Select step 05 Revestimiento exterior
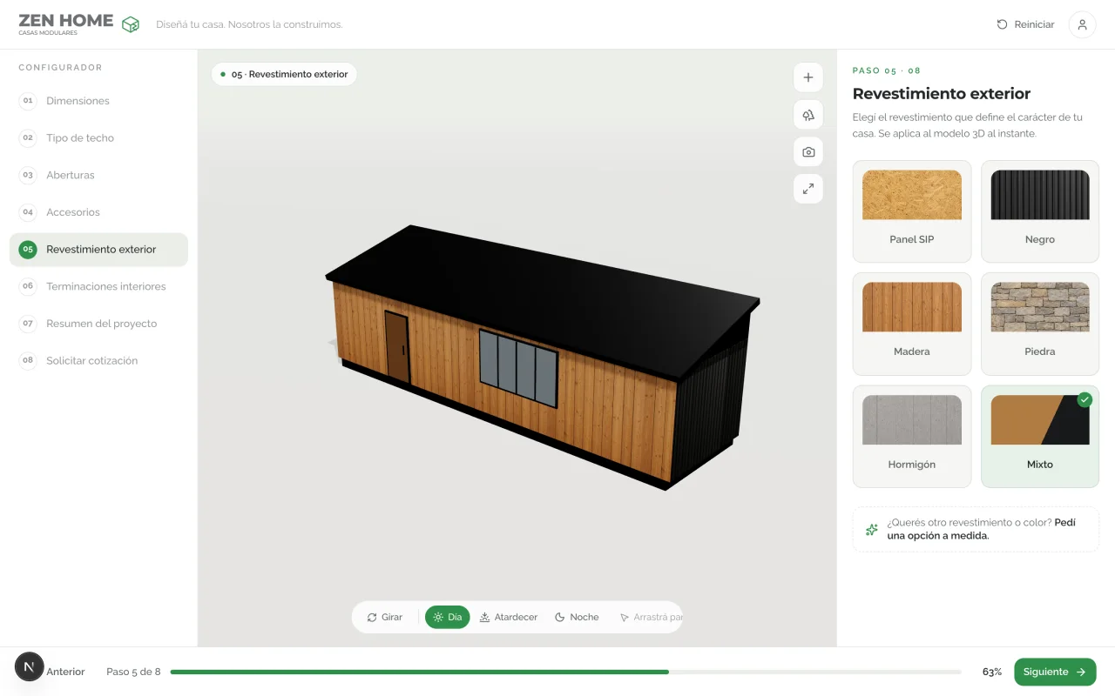This screenshot has width=1115, height=696. tap(98, 250)
